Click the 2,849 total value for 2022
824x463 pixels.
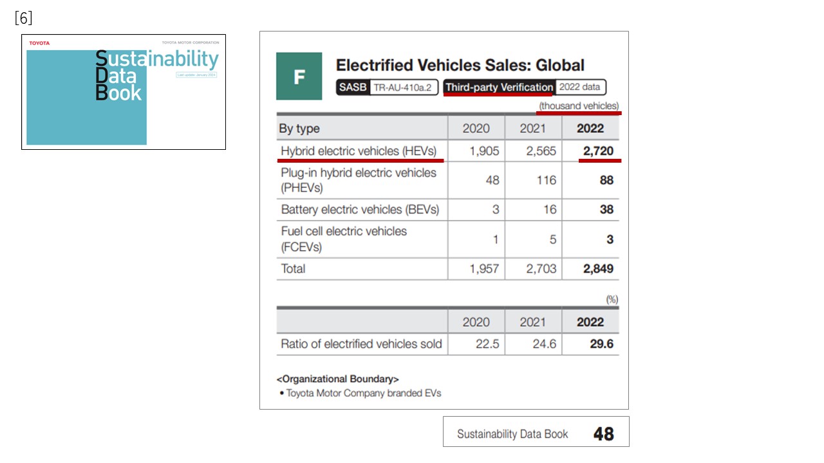pos(598,269)
